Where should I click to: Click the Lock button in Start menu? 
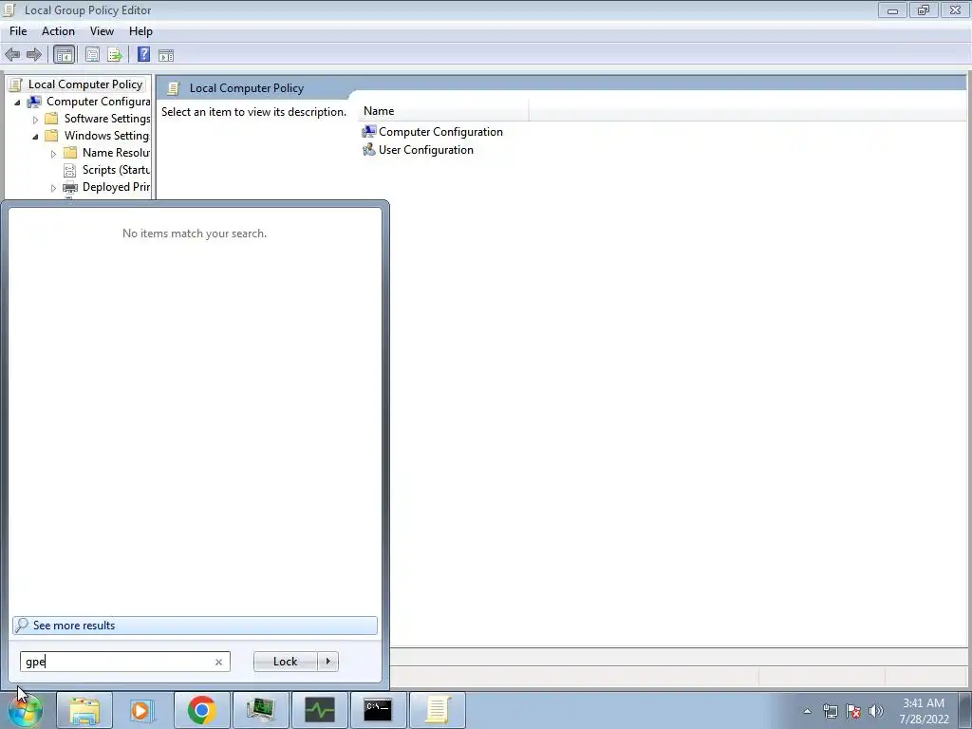coord(285,662)
